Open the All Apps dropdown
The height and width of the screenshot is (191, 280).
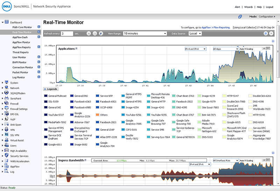click(x=226, y=49)
